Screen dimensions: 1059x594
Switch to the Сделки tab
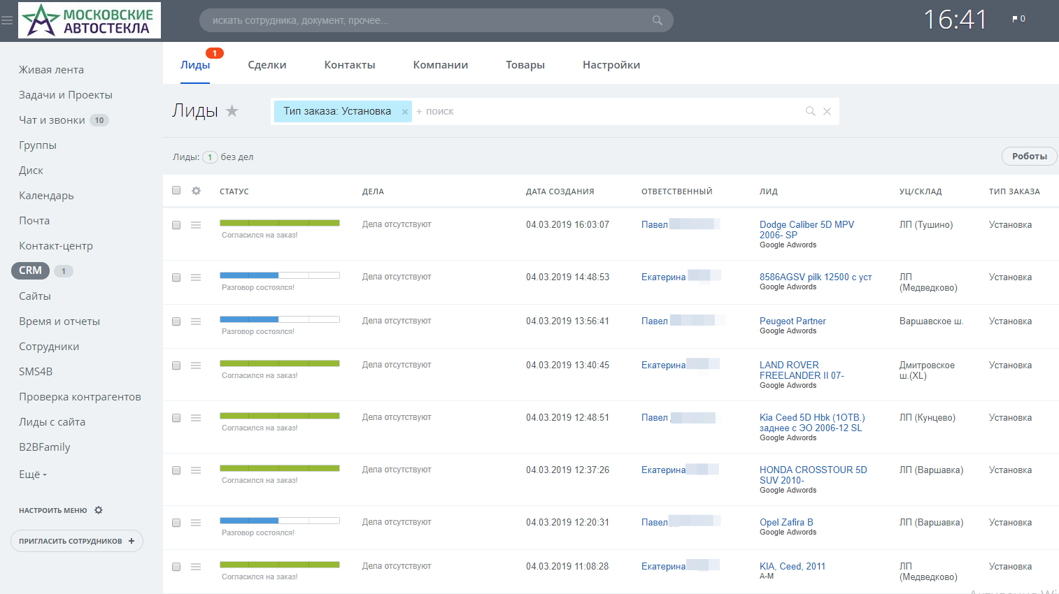coord(267,65)
